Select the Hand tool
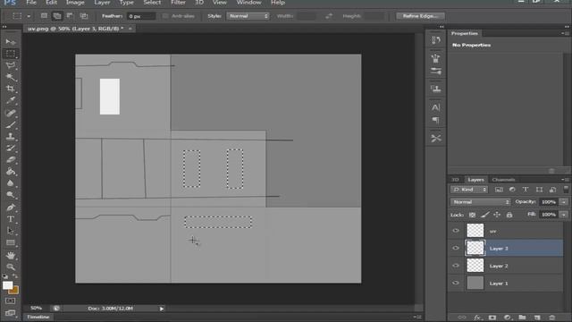572x322 pixels. (10, 255)
